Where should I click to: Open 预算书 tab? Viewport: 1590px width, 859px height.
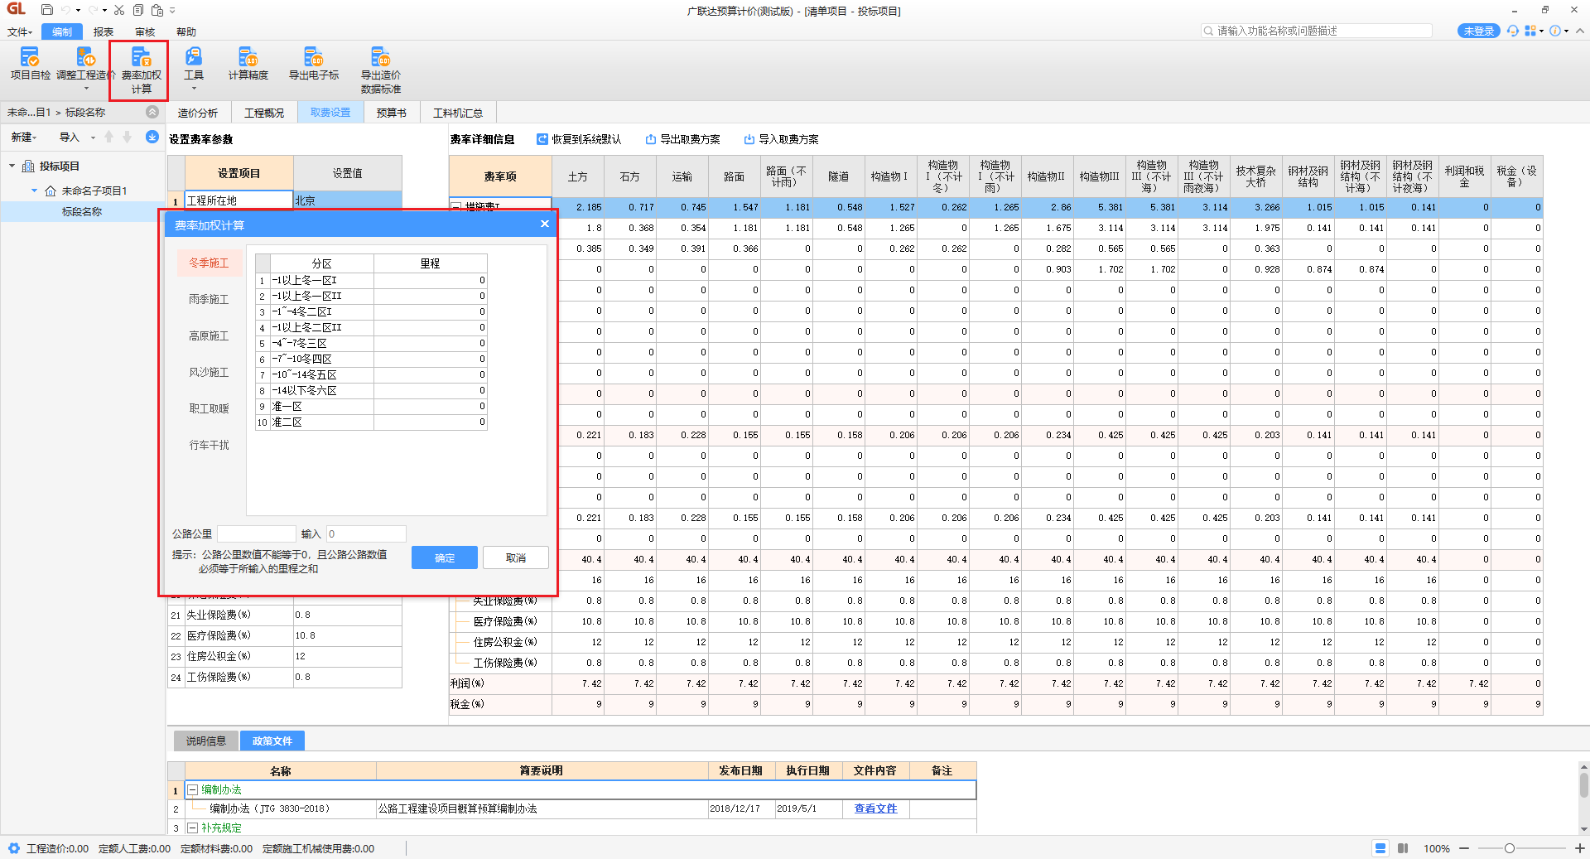[392, 113]
